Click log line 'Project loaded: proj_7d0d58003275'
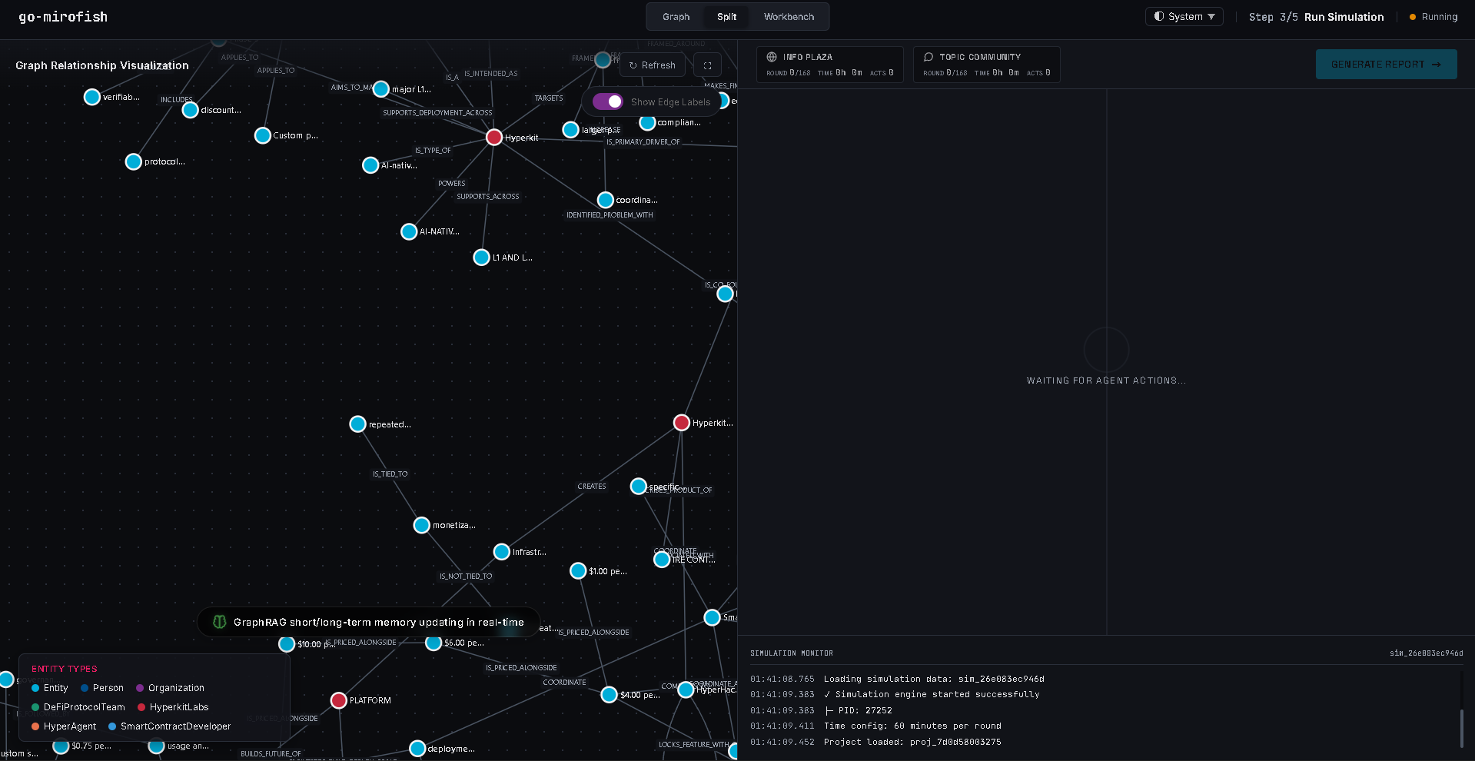 [x=912, y=742]
